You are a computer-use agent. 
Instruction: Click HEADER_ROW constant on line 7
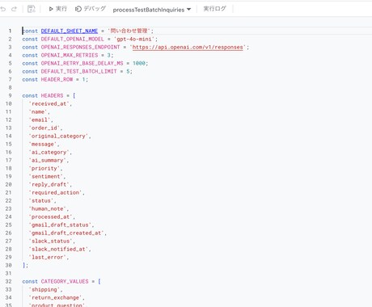(57, 79)
